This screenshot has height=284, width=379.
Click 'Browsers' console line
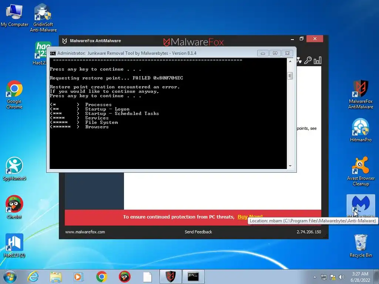tap(97, 127)
